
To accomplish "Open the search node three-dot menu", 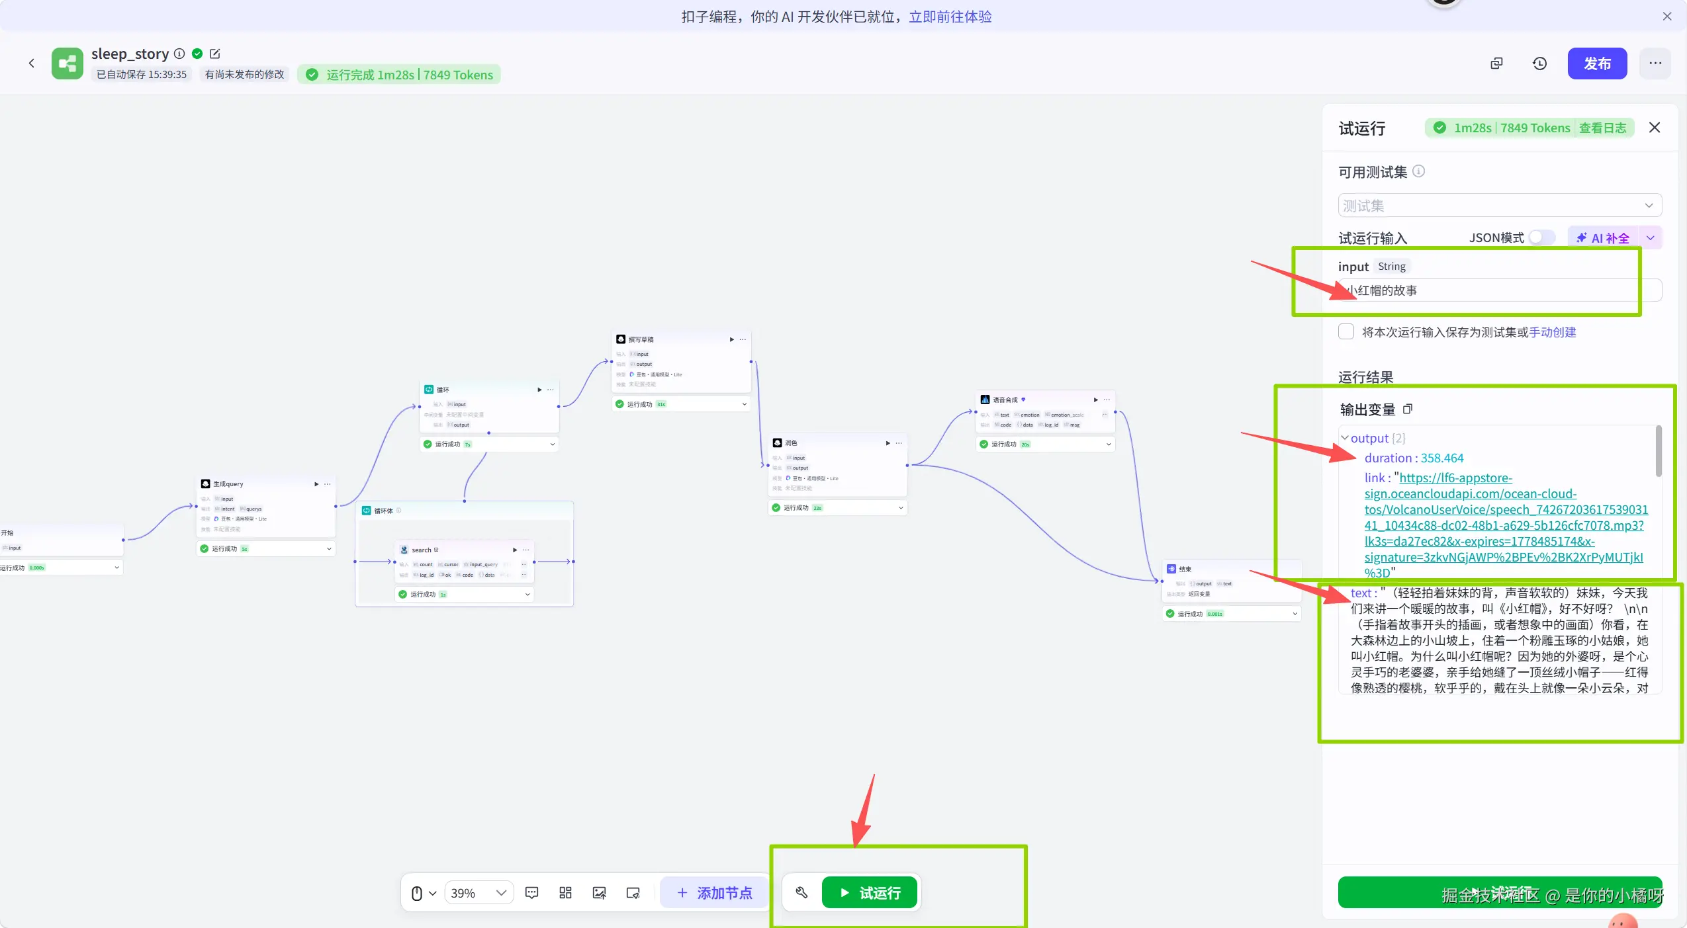I will click(526, 550).
